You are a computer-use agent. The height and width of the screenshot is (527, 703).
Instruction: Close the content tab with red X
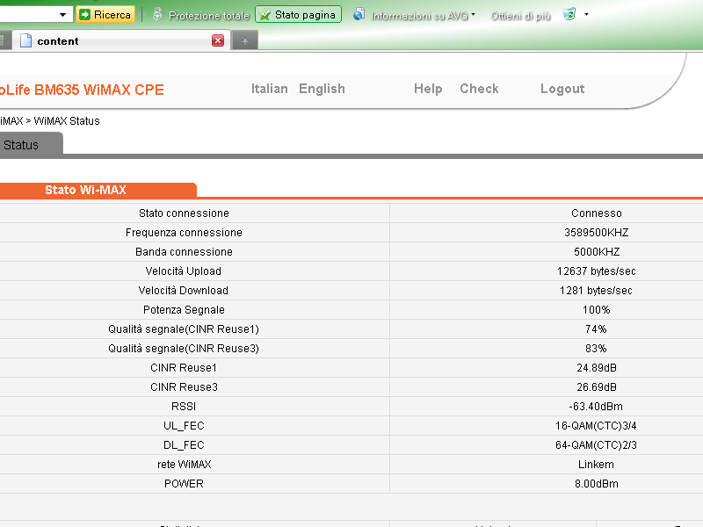(218, 40)
